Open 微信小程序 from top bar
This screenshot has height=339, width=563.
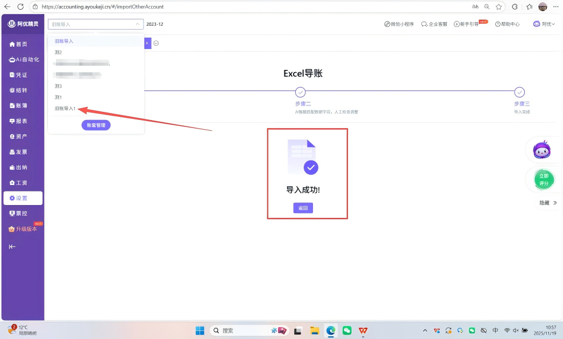point(399,24)
